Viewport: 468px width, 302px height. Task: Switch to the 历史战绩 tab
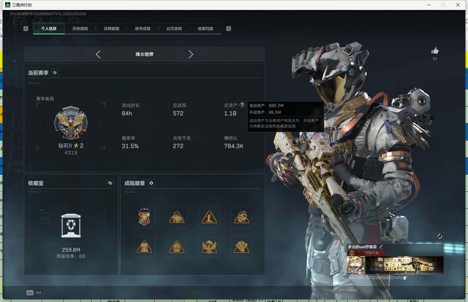pos(80,29)
